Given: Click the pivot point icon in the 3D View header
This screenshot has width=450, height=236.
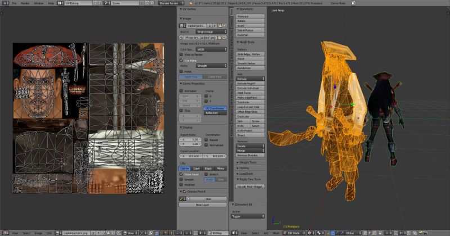Looking at the screenshot, I should click(x=319, y=233).
